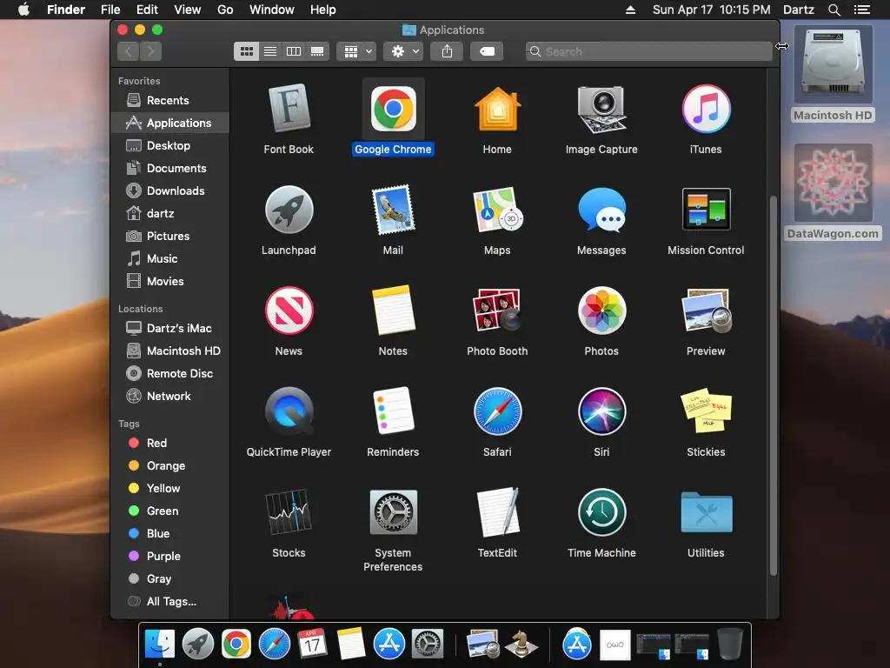The image size is (890, 668).
Task: Select the Google Chrome app icon
Action: pyautogui.click(x=394, y=109)
